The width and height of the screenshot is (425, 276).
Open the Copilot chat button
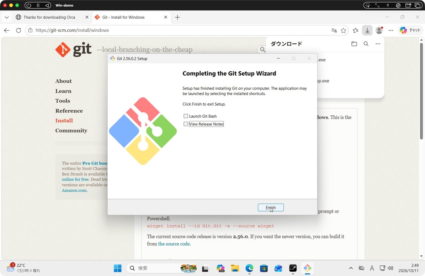[410, 30]
